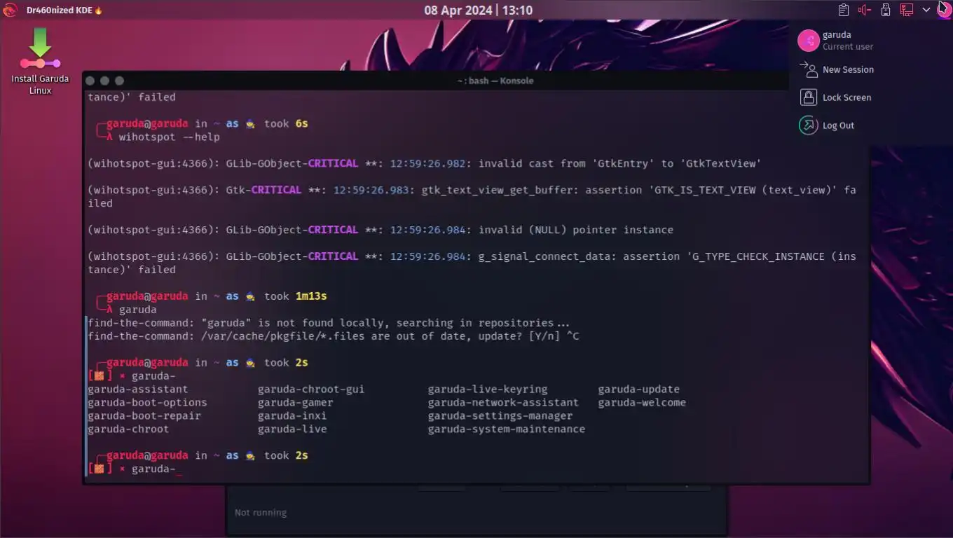Click the garuda-assistant completion

[x=138, y=389]
